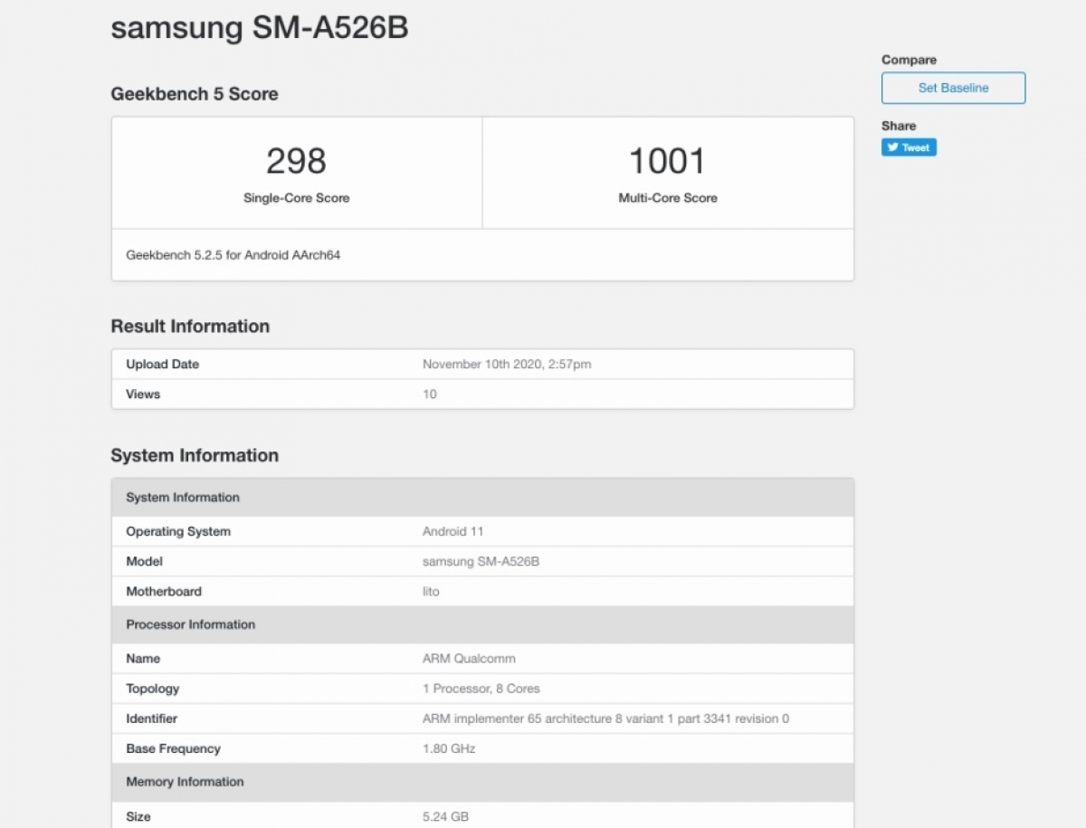This screenshot has width=1086, height=828.
Task: Click the Compare sidebar label
Action: click(910, 60)
